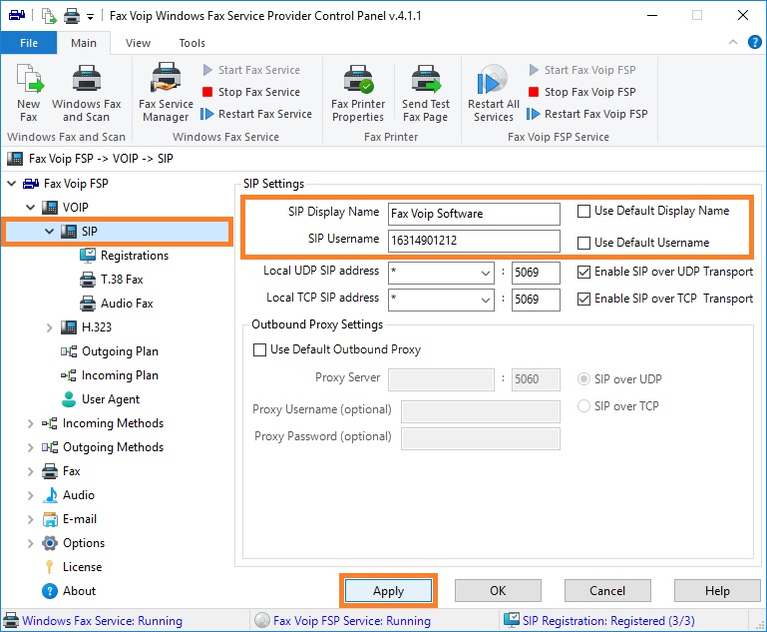Toggle Enable SIP over TCP Transport
Screen dimensions: 767x632
coord(583,299)
